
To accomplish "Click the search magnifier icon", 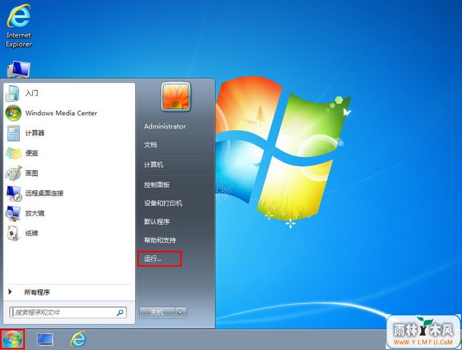I will click(120, 313).
